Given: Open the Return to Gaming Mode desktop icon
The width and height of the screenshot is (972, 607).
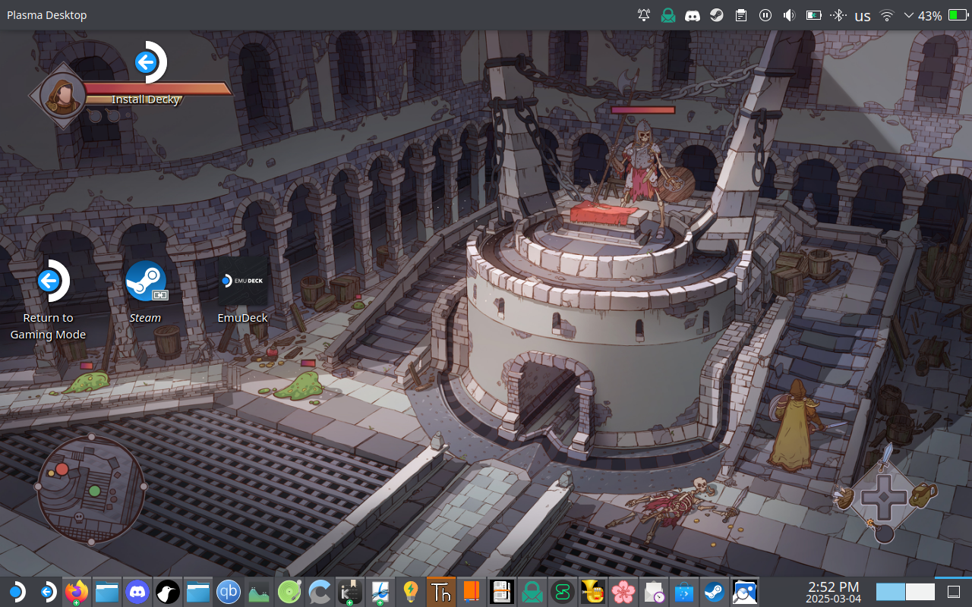Looking at the screenshot, I should [x=48, y=301].
